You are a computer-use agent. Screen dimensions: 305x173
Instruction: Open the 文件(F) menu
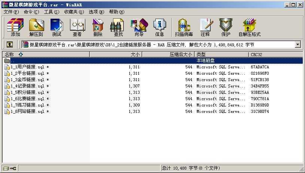point(11,12)
